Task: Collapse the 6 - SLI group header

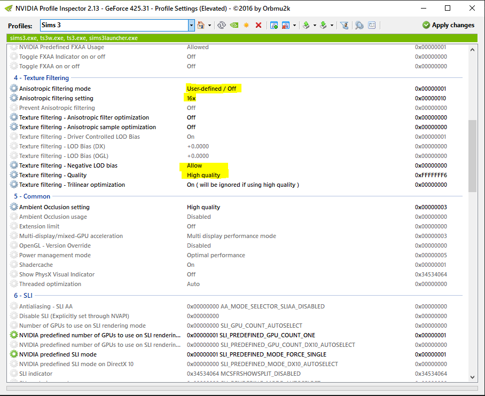Action: 23,296
